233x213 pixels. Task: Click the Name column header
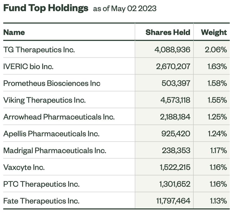[x=14, y=33]
